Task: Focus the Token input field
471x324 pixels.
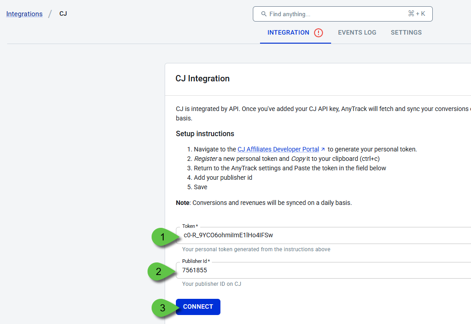Action: [x=323, y=235]
